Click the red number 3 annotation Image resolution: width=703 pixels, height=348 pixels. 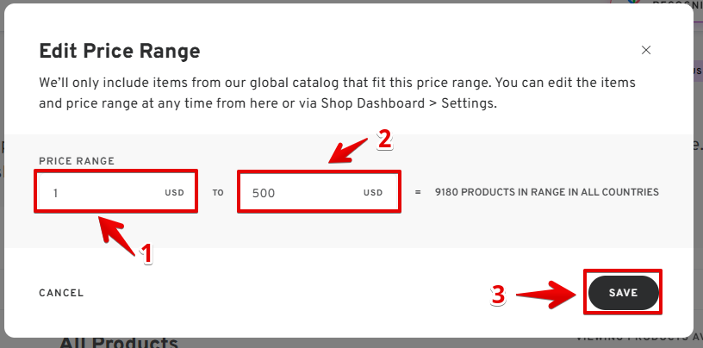(x=498, y=295)
